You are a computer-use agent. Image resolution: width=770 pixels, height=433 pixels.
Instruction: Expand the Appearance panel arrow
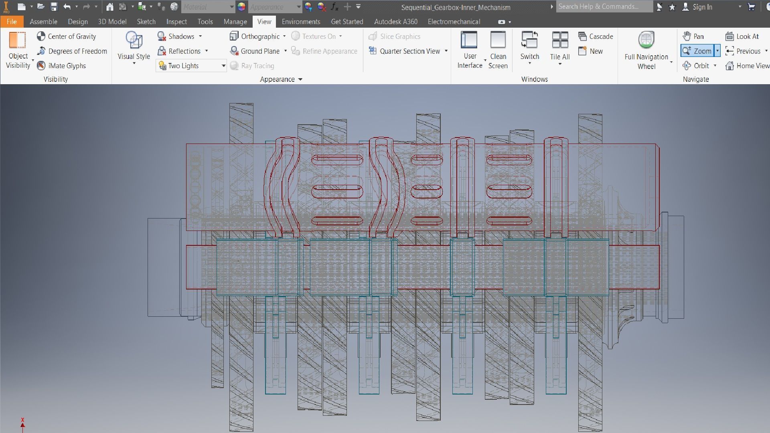coord(300,79)
